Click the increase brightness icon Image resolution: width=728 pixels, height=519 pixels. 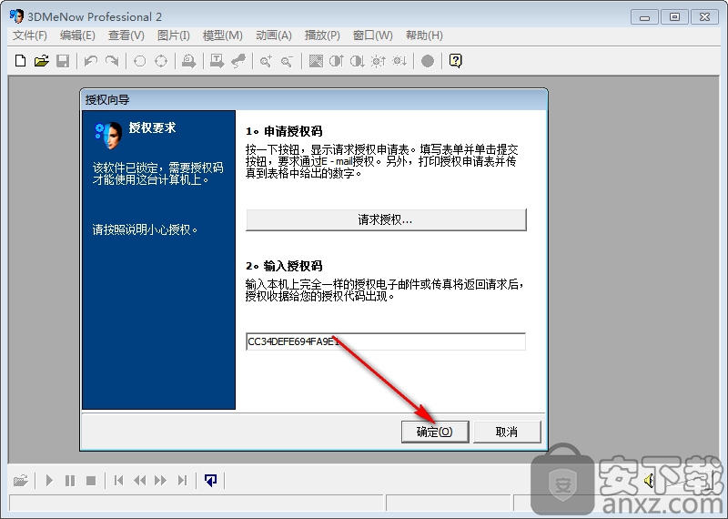point(379,61)
